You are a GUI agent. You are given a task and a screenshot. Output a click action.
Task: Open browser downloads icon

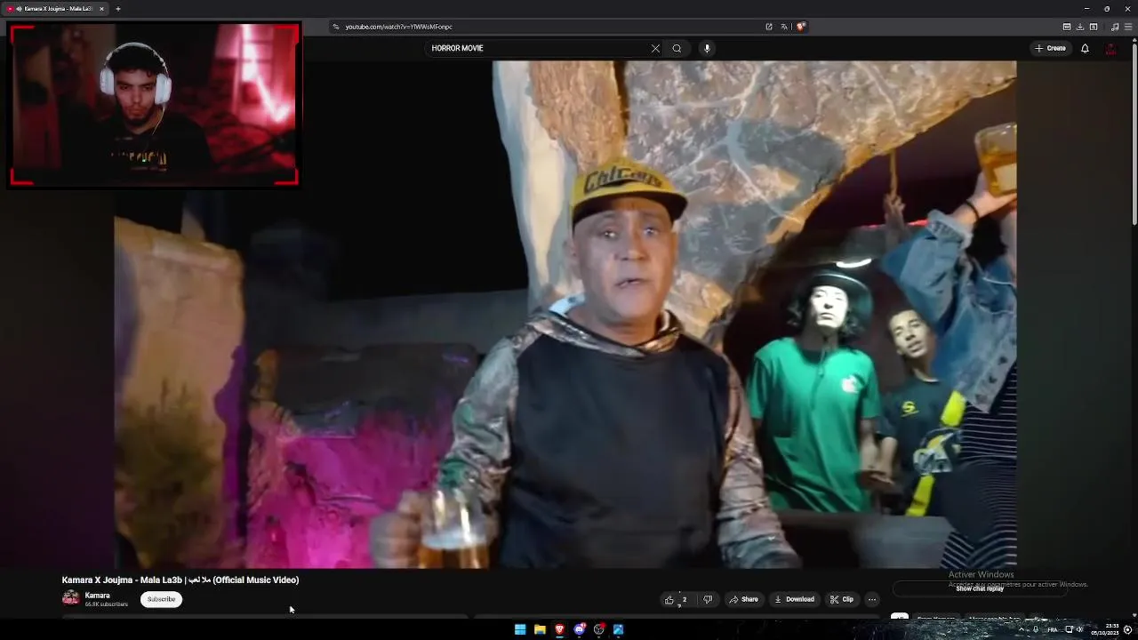point(1080,27)
